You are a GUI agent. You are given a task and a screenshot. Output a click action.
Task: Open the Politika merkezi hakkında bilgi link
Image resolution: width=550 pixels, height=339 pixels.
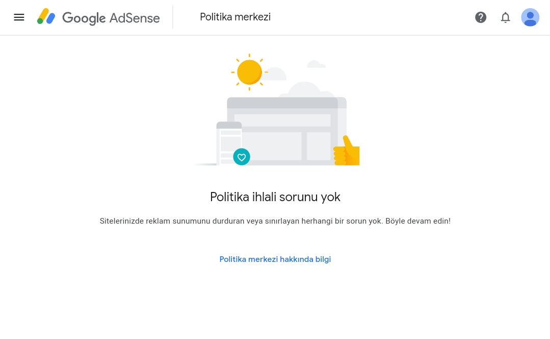(275, 259)
